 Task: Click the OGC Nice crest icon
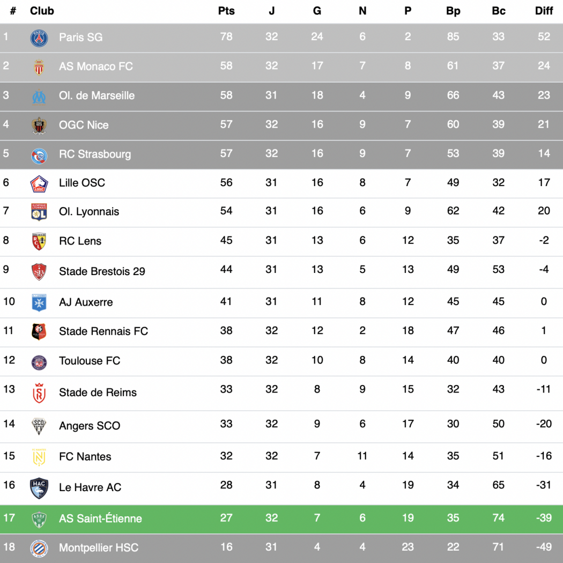[39, 125]
